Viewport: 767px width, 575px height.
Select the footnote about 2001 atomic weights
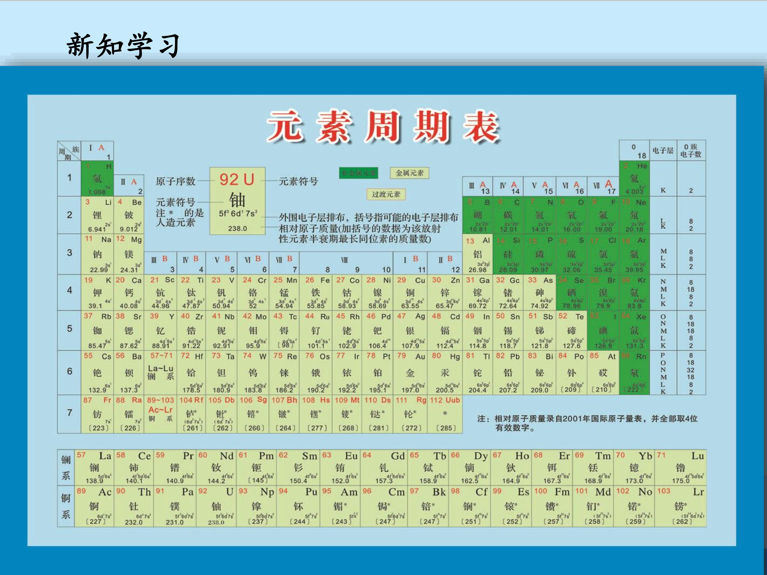coord(587,423)
